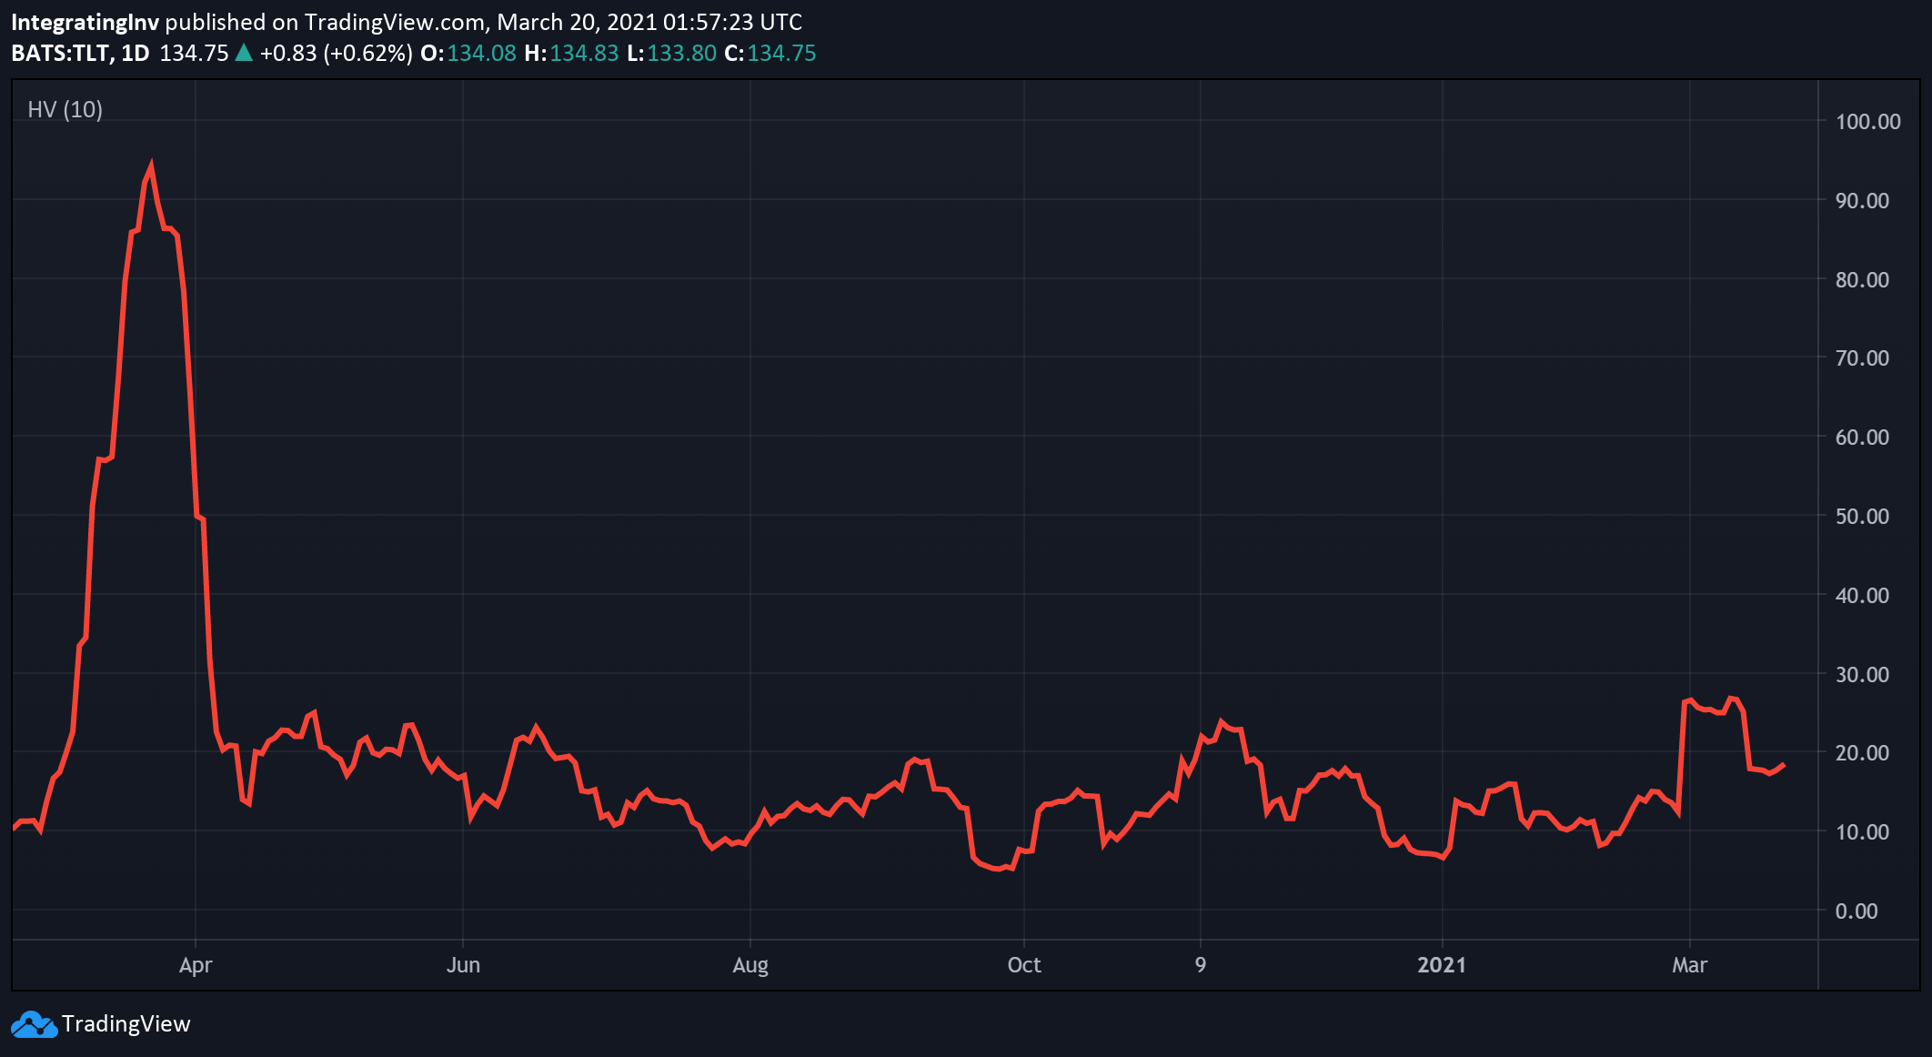Click the Oct label on the time axis
The width and height of the screenshot is (1932, 1057).
pos(1024,965)
